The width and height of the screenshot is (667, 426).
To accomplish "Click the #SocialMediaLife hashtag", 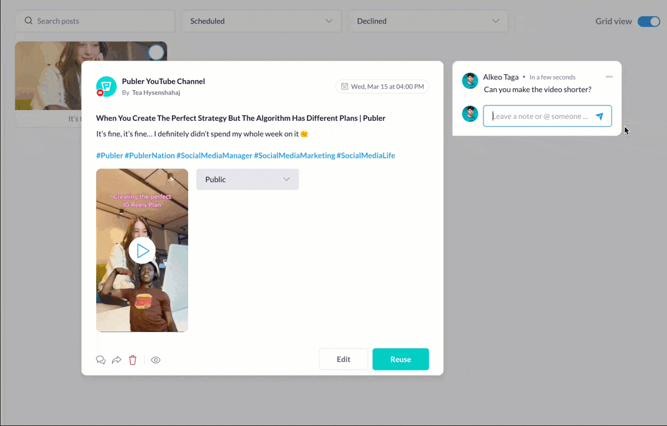I will tap(366, 156).
